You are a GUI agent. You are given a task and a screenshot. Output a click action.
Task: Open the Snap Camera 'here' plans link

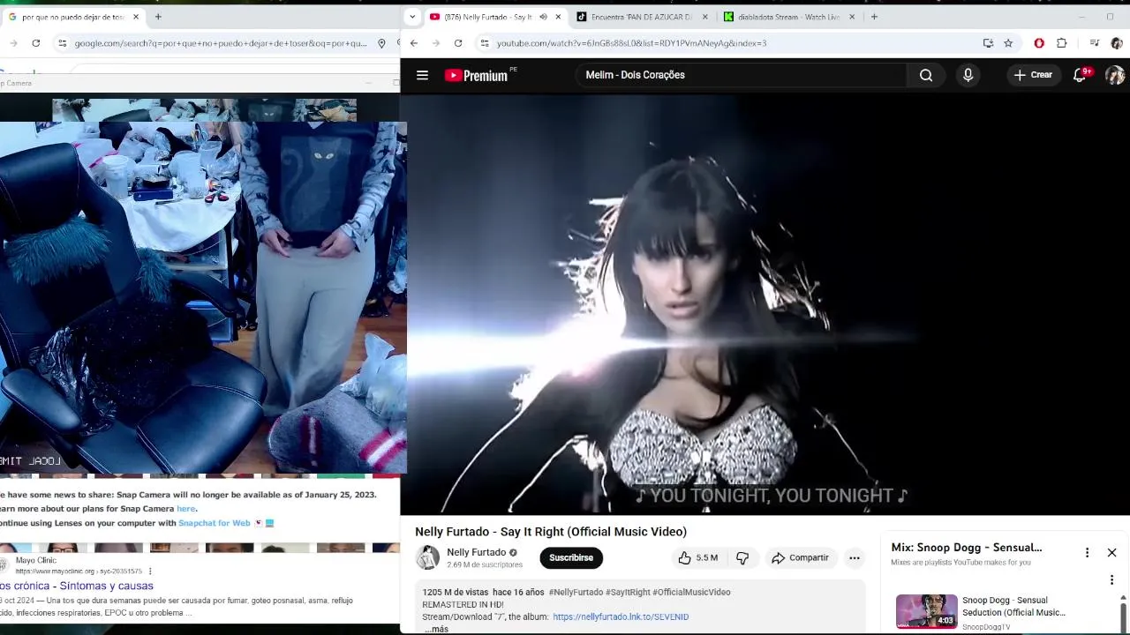[185, 509]
